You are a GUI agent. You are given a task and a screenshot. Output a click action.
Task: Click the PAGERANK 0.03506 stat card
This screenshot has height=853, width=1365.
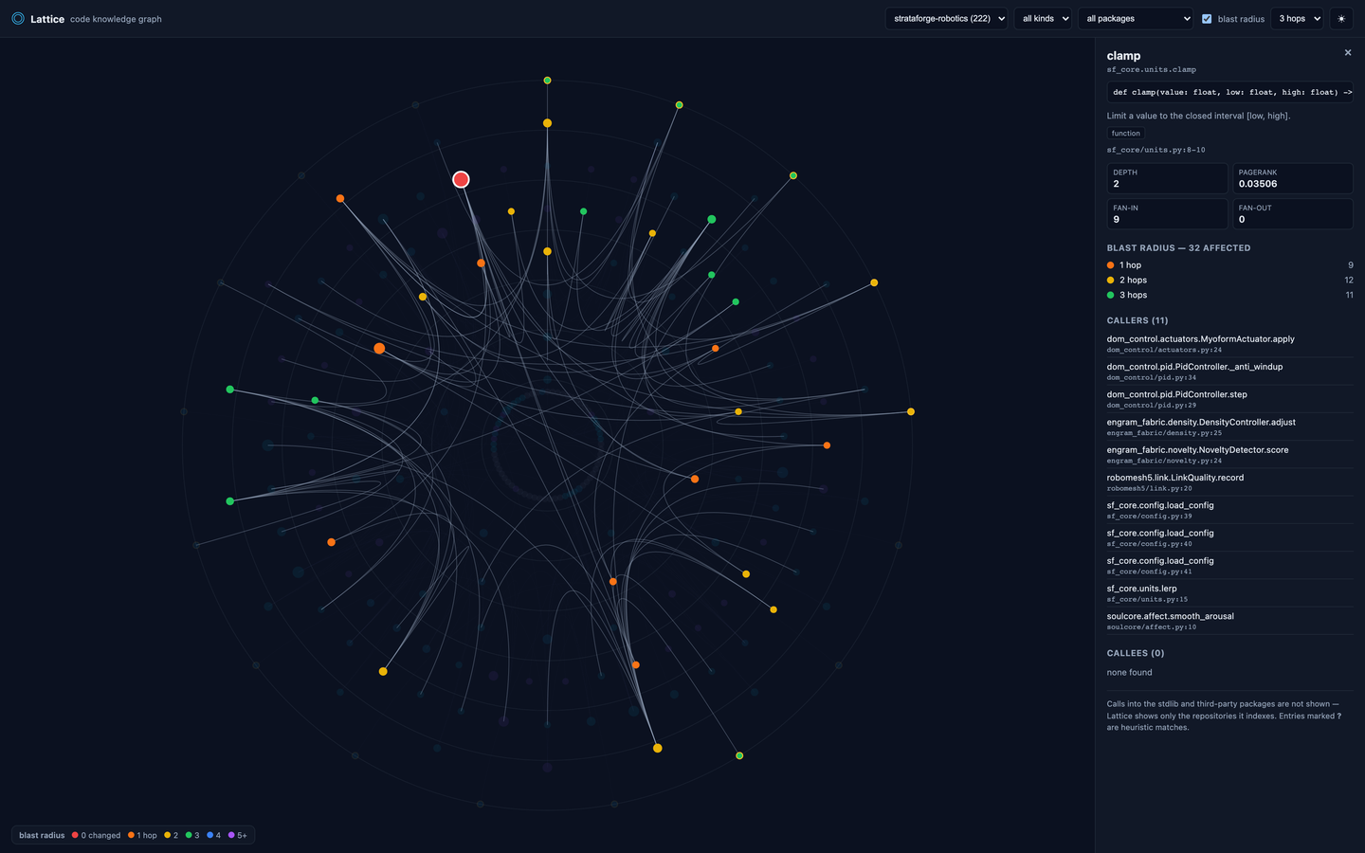1292,178
